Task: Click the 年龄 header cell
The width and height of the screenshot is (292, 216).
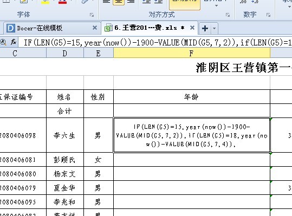Action: point(191,97)
